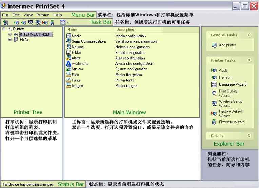259x188 pixels.
Task: Expand the INTERMEC1142EF printer node
Action: 10,34
